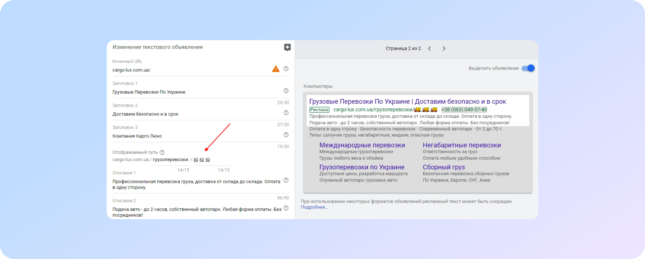Click the 29/30 character counter

(x=283, y=103)
